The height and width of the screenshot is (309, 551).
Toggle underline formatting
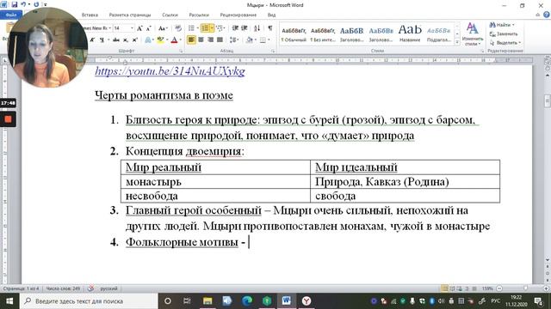click(102, 40)
